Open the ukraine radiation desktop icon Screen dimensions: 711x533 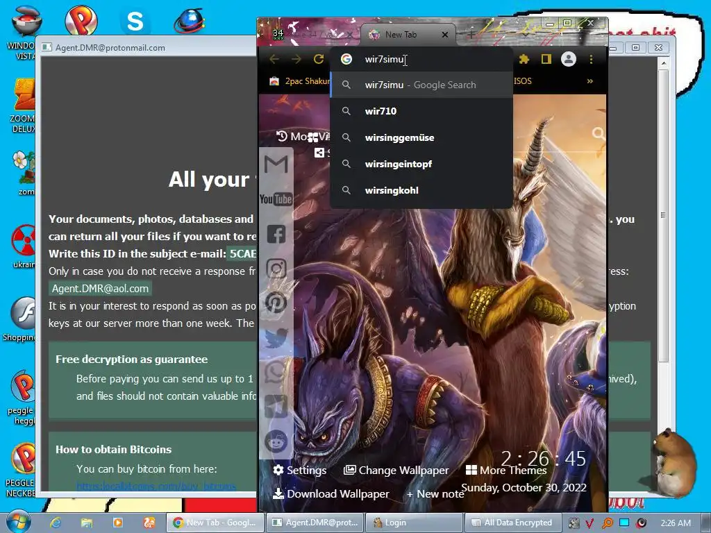click(24, 246)
